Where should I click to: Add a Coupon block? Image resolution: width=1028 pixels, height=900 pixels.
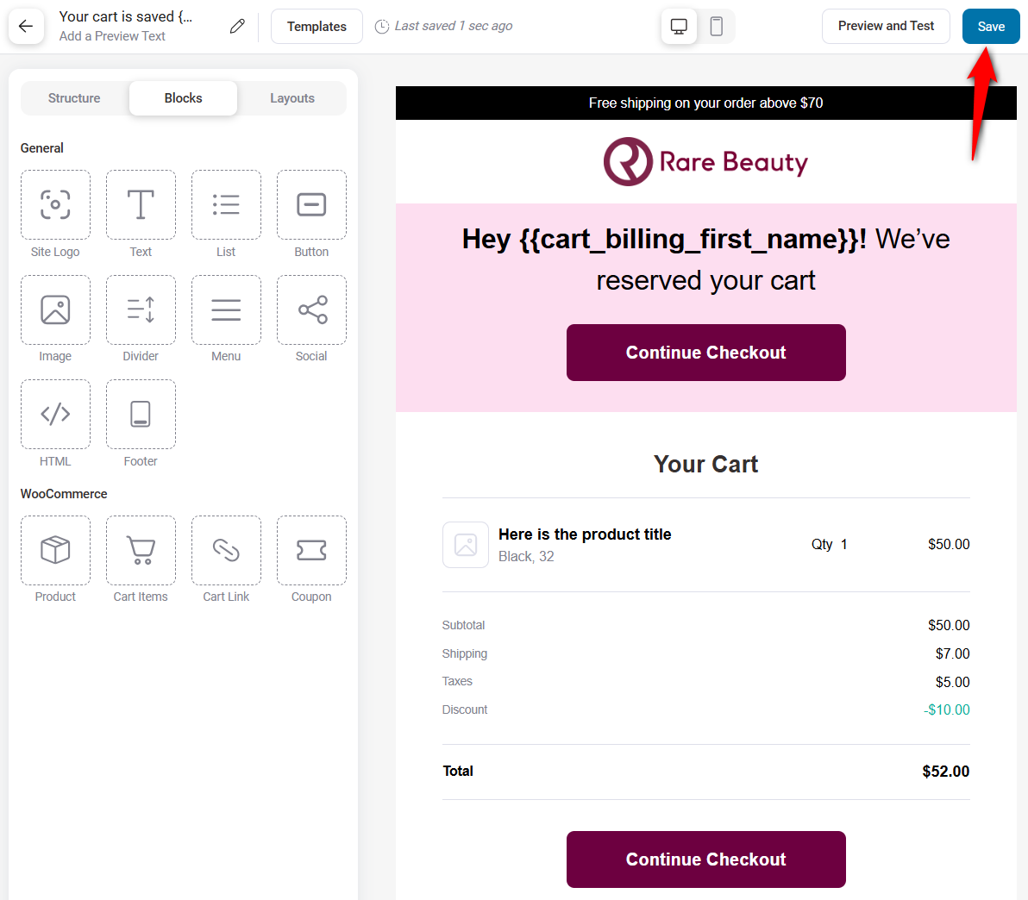pyautogui.click(x=311, y=550)
